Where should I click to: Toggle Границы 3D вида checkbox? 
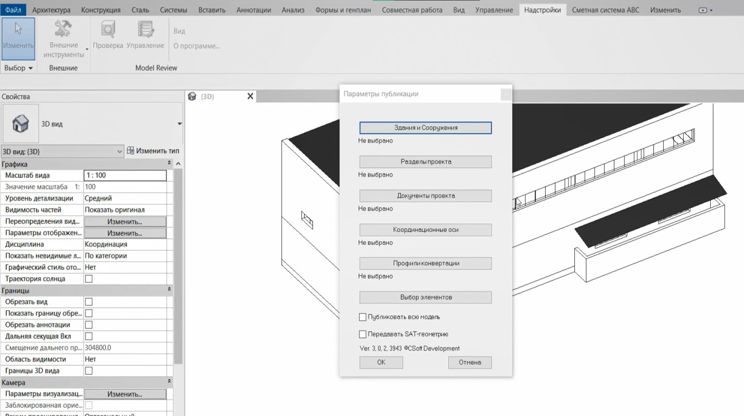(x=89, y=371)
